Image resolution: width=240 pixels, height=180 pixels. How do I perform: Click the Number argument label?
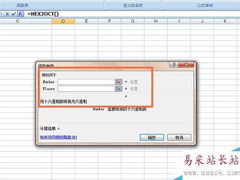click(48, 82)
